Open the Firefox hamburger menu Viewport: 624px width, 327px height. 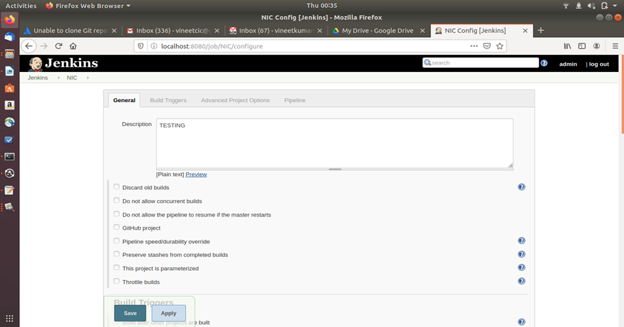[x=615, y=46]
